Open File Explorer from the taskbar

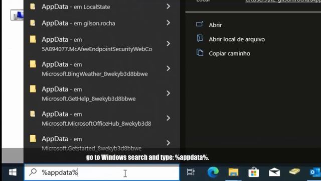(x=233, y=172)
